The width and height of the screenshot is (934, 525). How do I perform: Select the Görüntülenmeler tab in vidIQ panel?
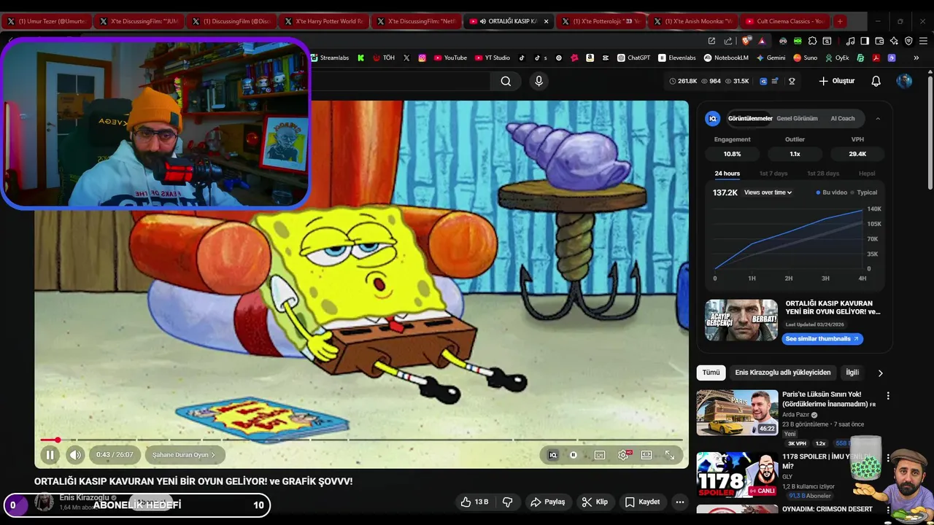749,118
